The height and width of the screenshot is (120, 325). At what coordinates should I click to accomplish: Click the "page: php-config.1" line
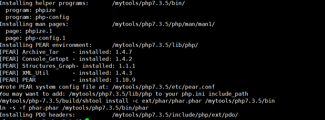pos(36,38)
